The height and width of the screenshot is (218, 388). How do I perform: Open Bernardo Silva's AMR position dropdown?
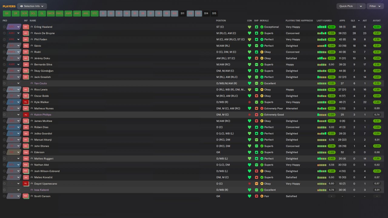point(14,65)
